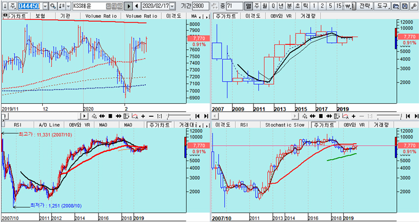This screenshot has width=420, height=222.
Task: Toggle the 월 monthly period button
Action: 265,6
